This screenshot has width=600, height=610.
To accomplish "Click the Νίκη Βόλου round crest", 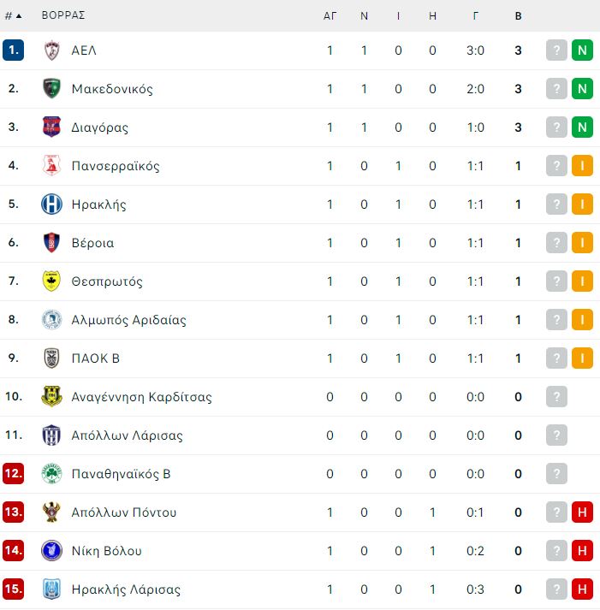I will [x=51, y=551].
